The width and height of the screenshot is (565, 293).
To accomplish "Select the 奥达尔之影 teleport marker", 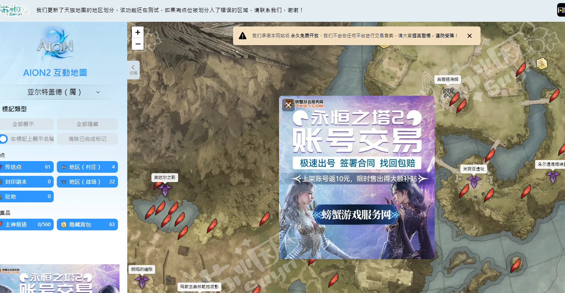I will (165, 189).
